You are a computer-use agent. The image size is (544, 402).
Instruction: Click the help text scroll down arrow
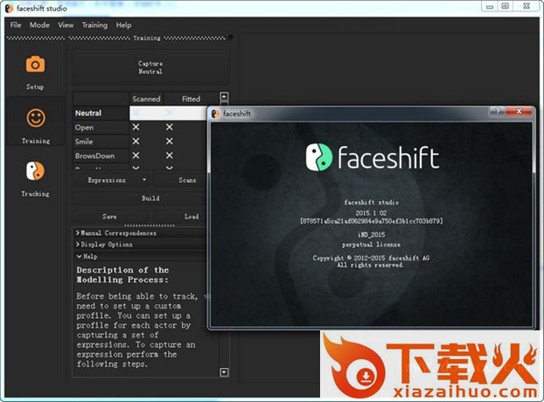(x=225, y=372)
